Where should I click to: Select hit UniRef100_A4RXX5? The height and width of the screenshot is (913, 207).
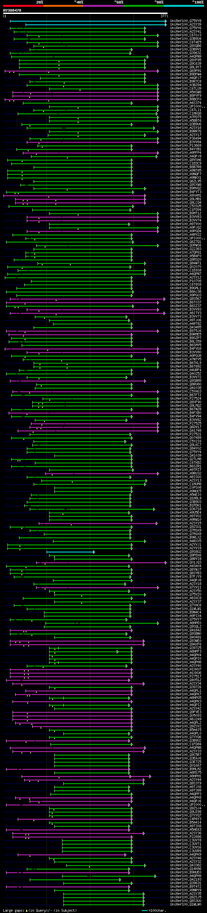[x=186, y=541]
